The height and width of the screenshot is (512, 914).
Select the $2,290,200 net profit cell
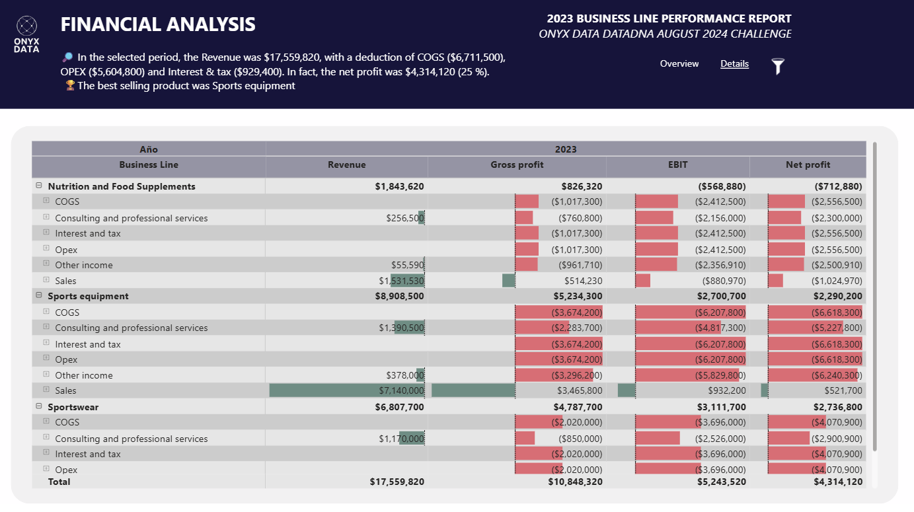pos(808,296)
